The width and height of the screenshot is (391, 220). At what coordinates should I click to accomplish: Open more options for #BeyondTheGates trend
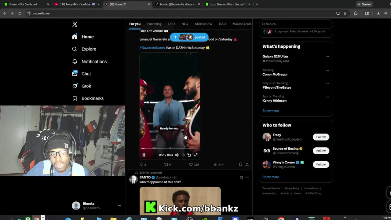coord(327,84)
